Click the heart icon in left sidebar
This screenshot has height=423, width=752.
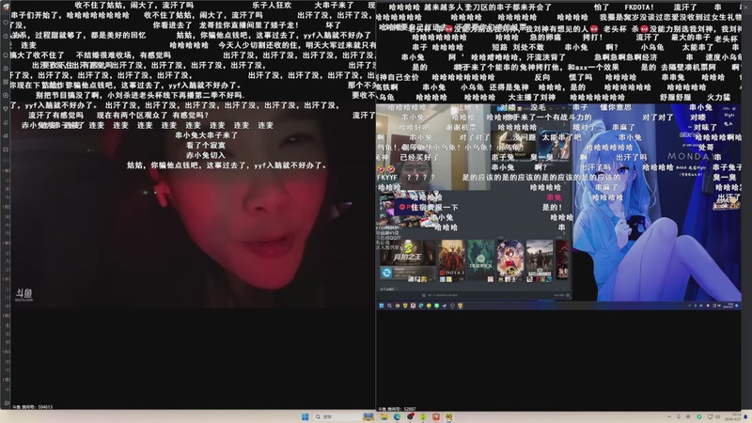point(6,23)
